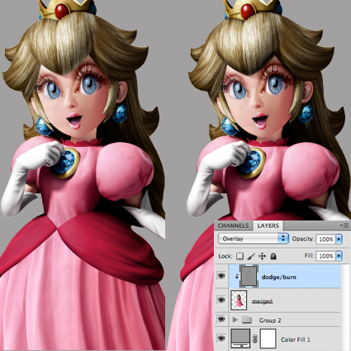This screenshot has width=351, height=351.
Task: Click the lock all padlock icon
Action: pyautogui.click(x=273, y=256)
